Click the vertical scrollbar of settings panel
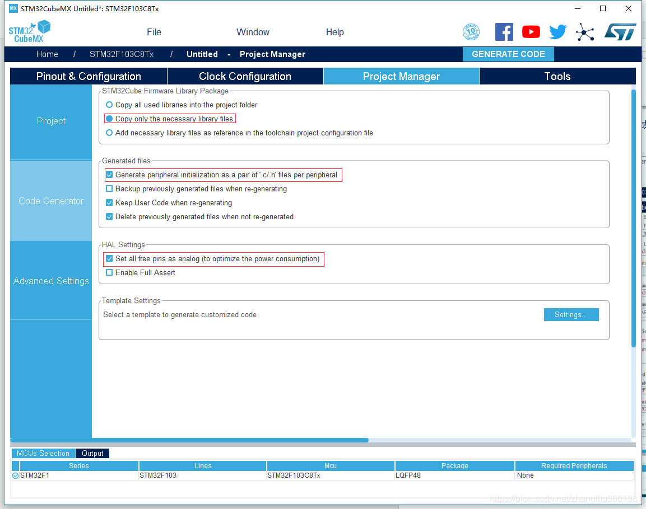 pos(634,218)
